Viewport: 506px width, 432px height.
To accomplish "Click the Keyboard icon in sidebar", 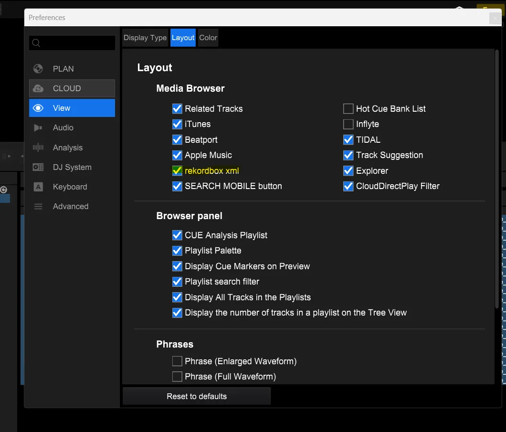I will pyautogui.click(x=38, y=187).
